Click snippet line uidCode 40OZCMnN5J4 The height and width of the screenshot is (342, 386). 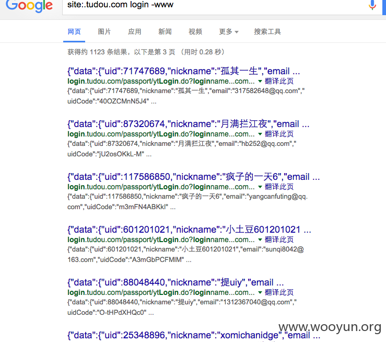pos(112,101)
